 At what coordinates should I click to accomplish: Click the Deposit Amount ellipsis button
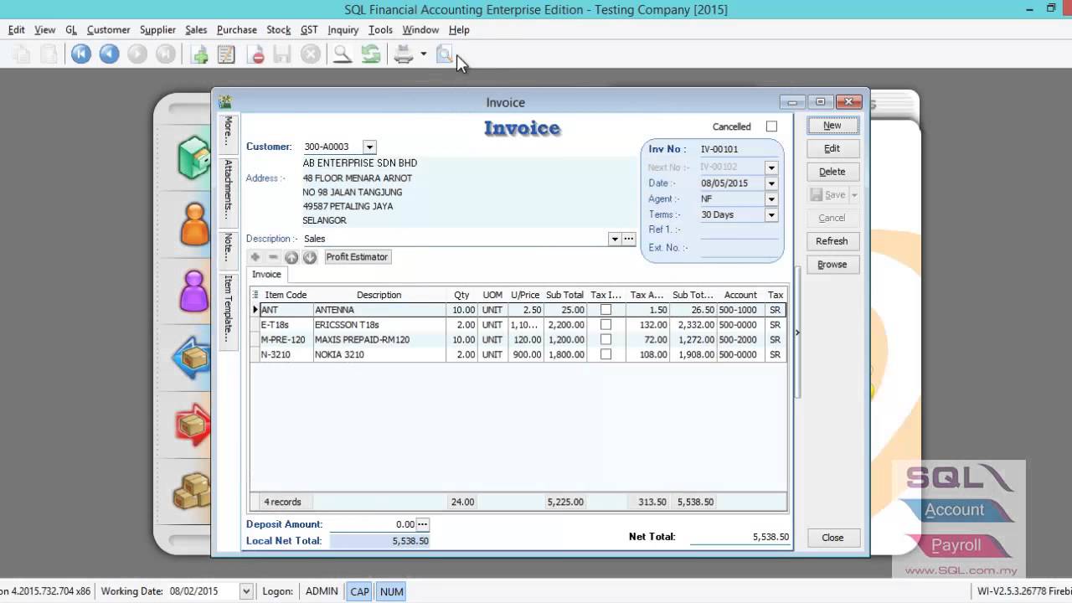[423, 524]
